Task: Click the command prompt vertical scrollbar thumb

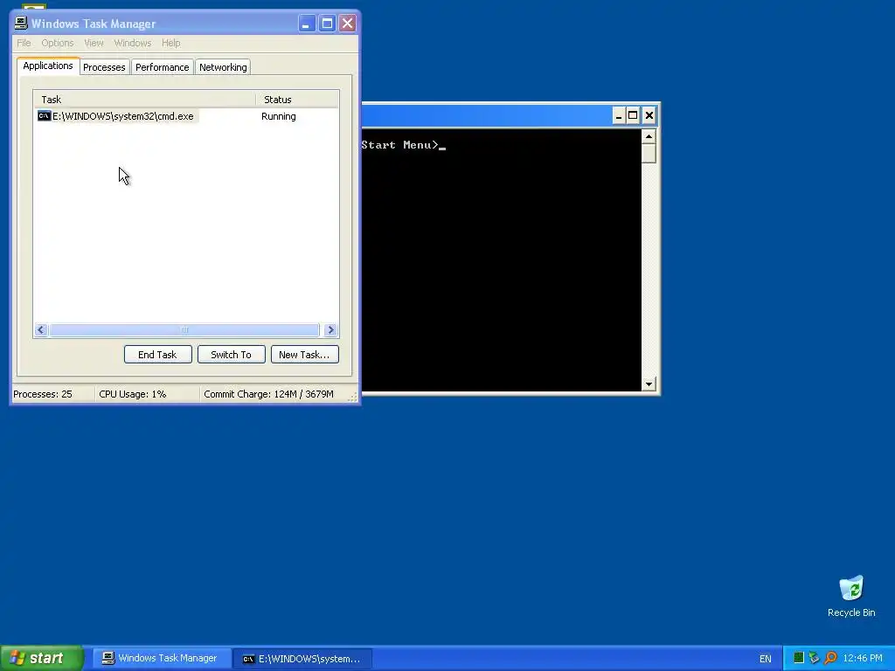Action: point(649,154)
